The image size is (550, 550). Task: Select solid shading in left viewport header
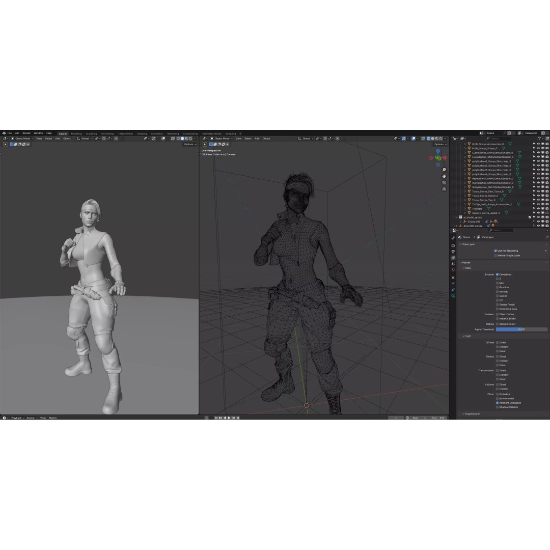182,139
